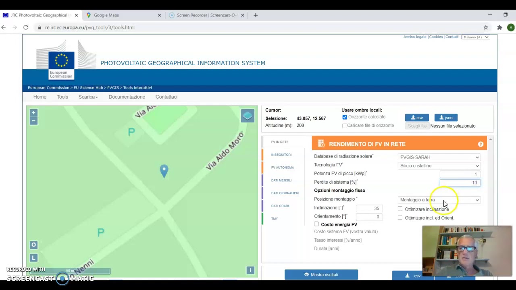Follow the European Commission breadcrumb
This screenshot has width=516, height=290.
pyautogui.click(x=48, y=87)
